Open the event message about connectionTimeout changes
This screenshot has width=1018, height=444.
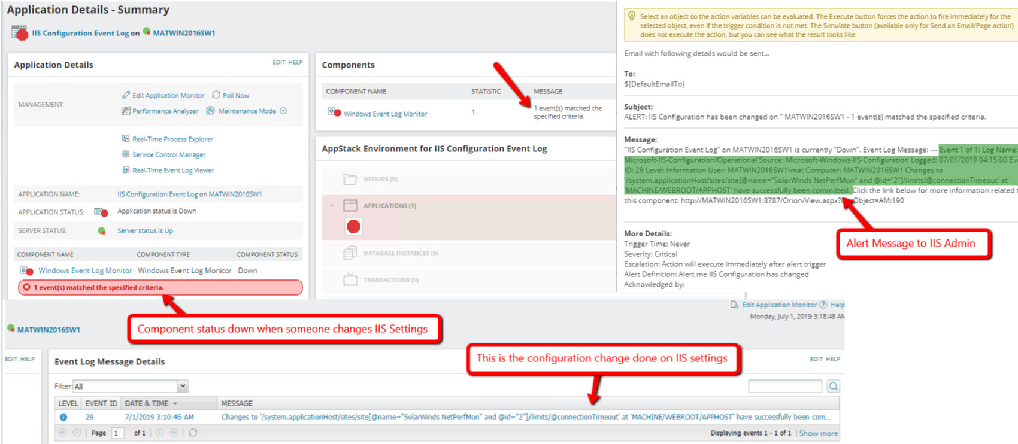point(526,417)
